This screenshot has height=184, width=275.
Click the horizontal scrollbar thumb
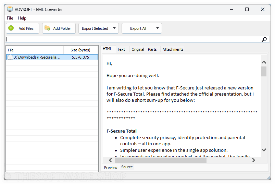pos(161,160)
